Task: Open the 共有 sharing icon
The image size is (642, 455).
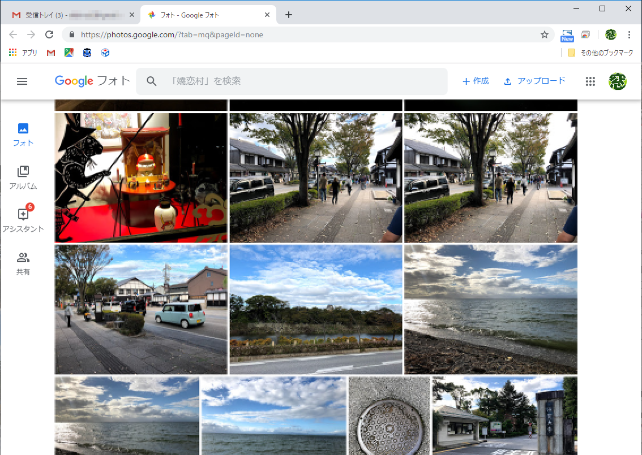Action: click(23, 261)
